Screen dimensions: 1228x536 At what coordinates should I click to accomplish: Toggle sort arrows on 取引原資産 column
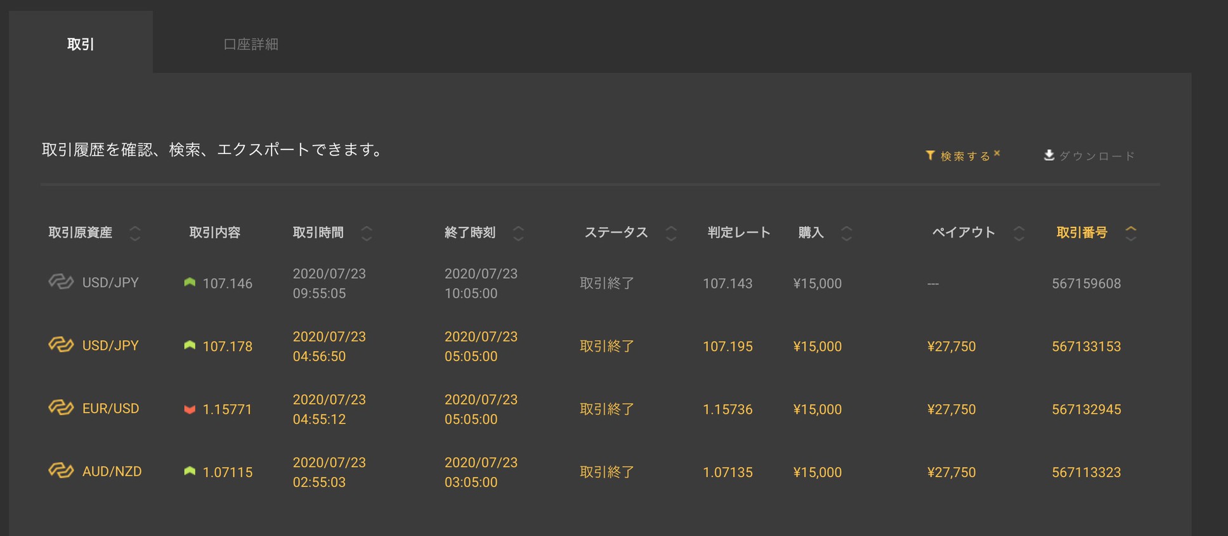tap(134, 233)
